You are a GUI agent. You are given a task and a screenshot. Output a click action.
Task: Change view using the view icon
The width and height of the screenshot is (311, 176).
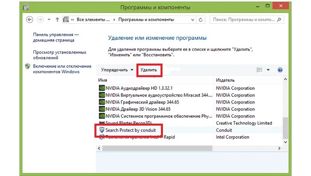point(259,70)
